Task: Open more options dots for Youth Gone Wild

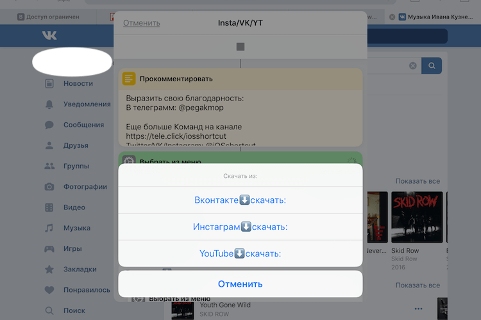Action: 418,308
